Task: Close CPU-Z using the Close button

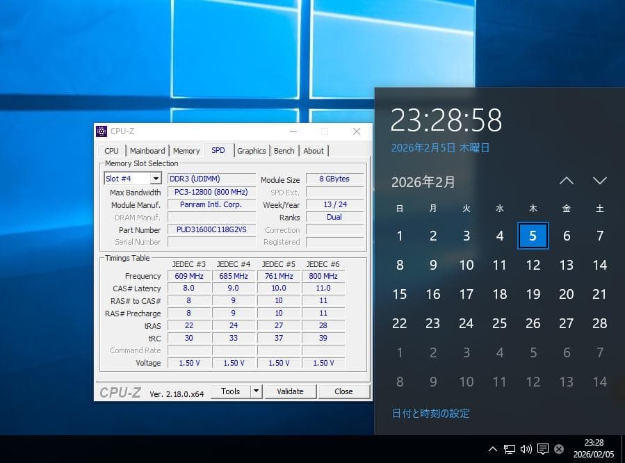Action: click(x=344, y=391)
